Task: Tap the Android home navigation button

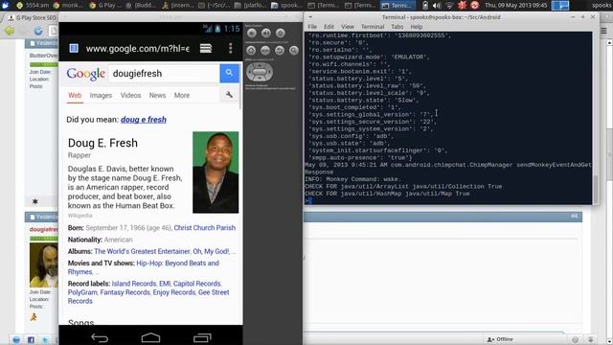Action: tap(150, 337)
